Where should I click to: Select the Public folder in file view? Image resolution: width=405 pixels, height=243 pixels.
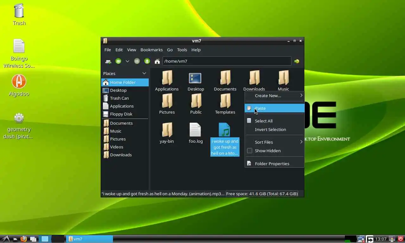(x=196, y=104)
